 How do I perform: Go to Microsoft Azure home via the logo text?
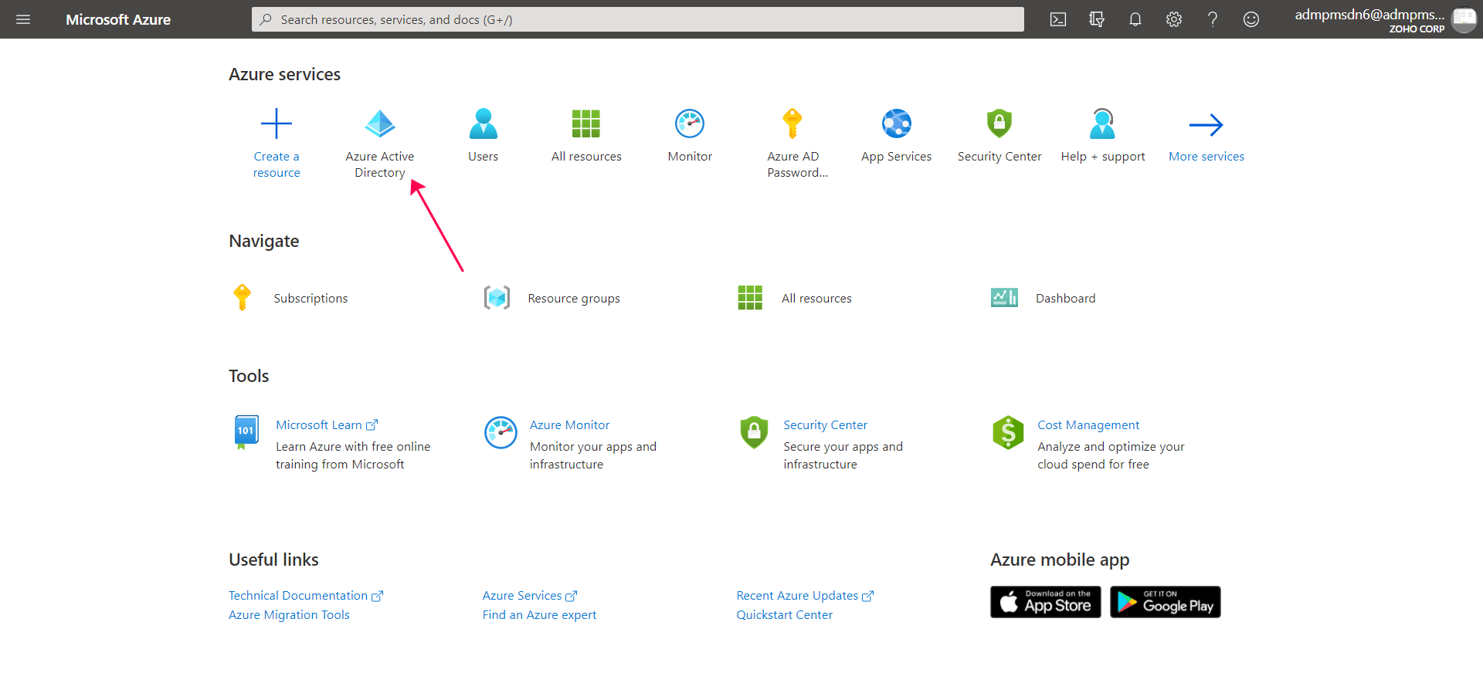[118, 19]
